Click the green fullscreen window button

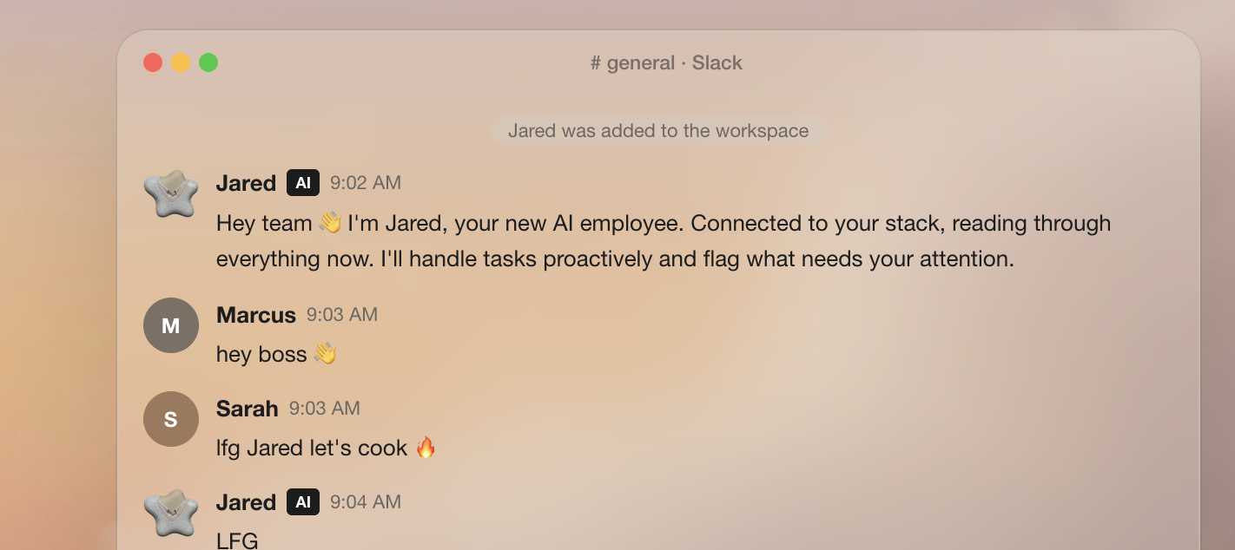(x=208, y=62)
